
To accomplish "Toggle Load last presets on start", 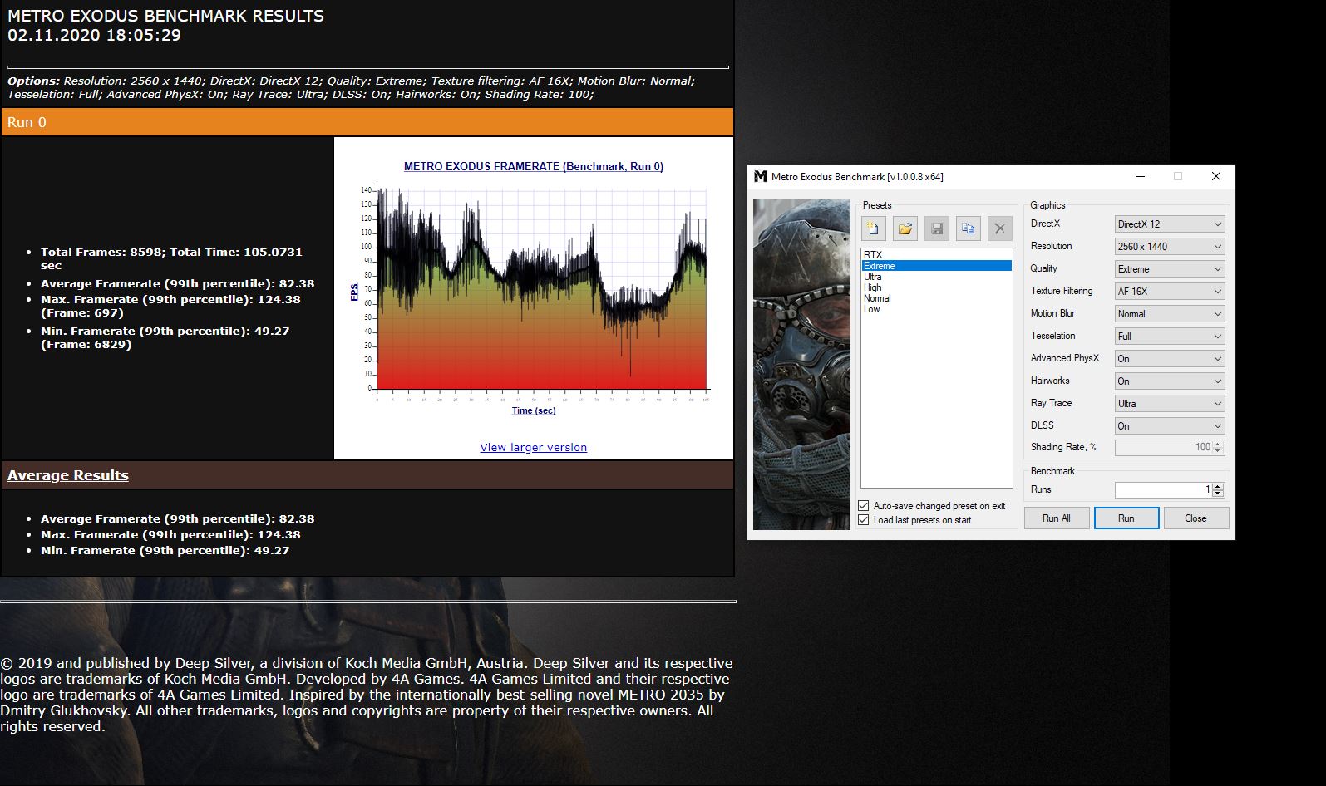I will pos(864,520).
